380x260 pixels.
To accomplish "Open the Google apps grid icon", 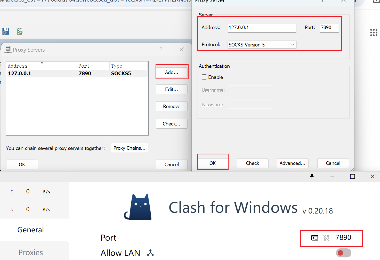I will tap(374, 33).
